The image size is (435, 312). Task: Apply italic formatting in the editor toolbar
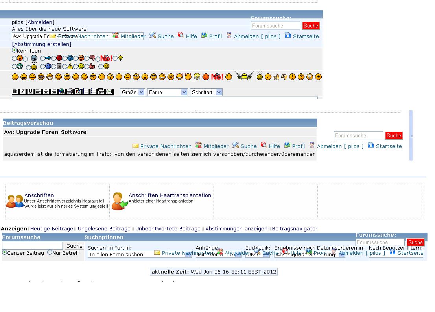coord(22,92)
